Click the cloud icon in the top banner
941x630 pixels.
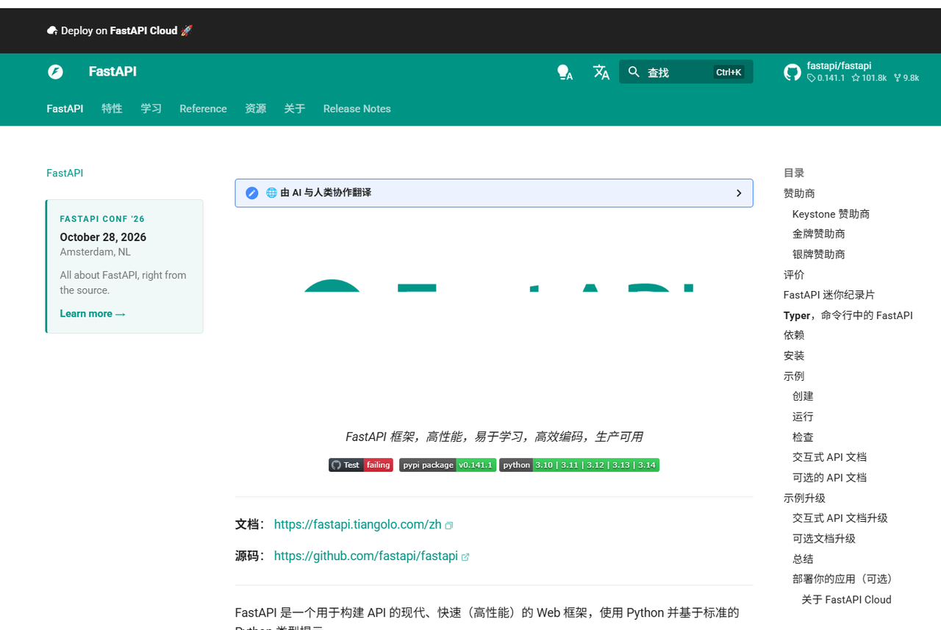click(52, 30)
